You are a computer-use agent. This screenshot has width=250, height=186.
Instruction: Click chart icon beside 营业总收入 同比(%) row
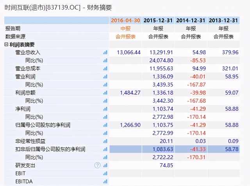coord(105,61)
